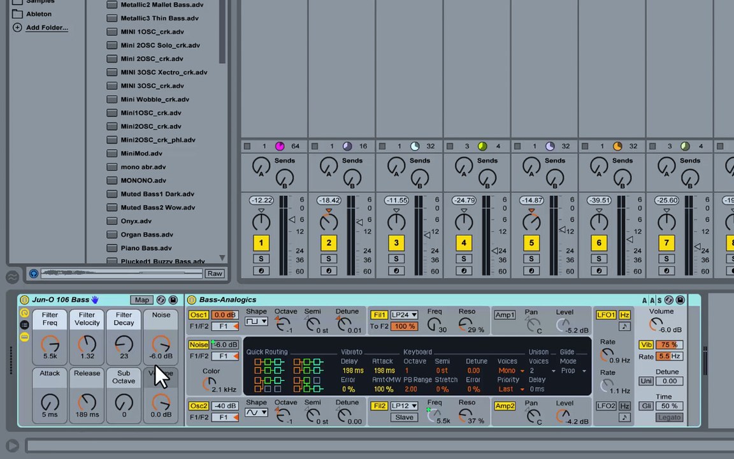The width and height of the screenshot is (734, 459).
Task: Click the LFO2 note sync icon
Action: [x=624, y=417]
